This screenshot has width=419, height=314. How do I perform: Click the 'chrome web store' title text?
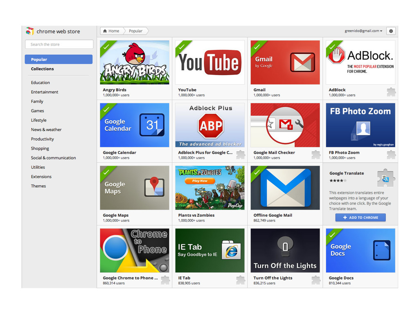[x=58, y=31]
